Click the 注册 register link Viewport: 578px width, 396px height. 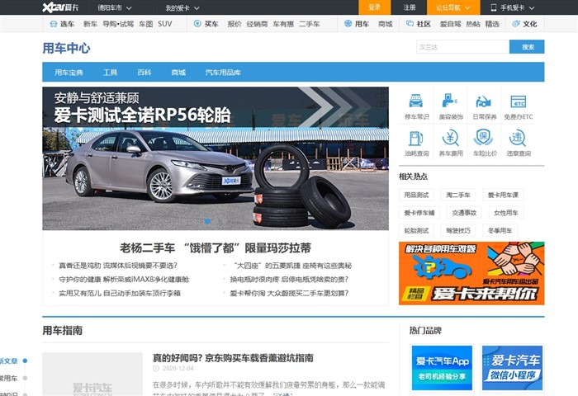coord(410,7)
